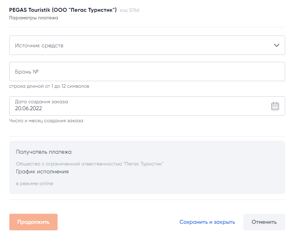The image size is (291, 240).
Task: Click the Сохранить и закрыть link
Action: coord(207,222)
